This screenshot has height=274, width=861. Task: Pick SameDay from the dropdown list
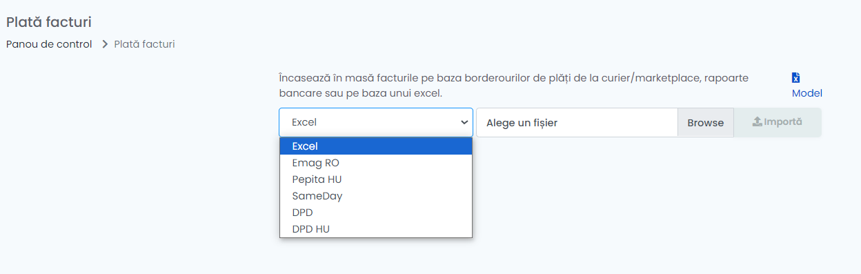point(376,196)
